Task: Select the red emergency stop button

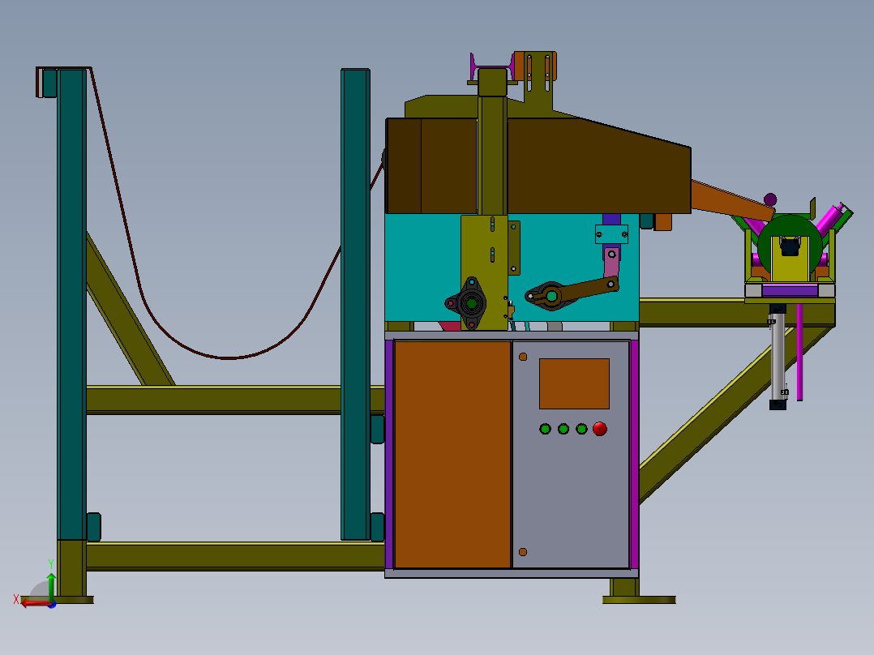Action: pyautogui.click(x=600, y=429)
